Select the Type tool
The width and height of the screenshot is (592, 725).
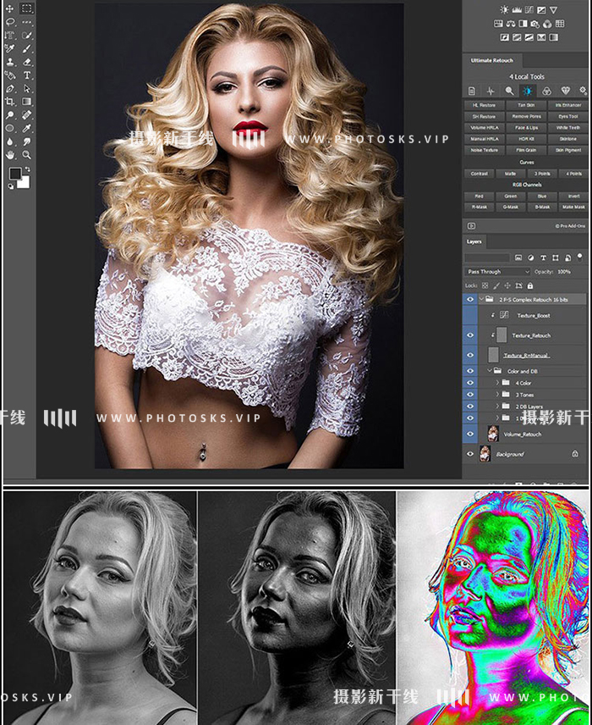[27, 75]
